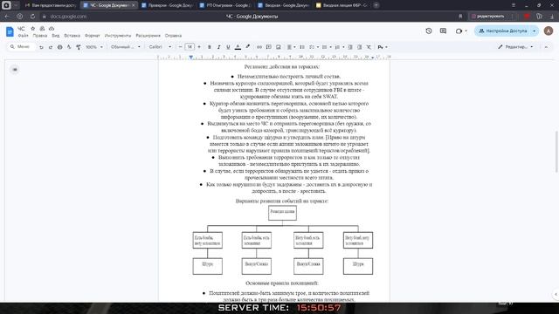Screen dimensions: 559x314
Task: Show all comments panel
Action: tap(443, 31)
